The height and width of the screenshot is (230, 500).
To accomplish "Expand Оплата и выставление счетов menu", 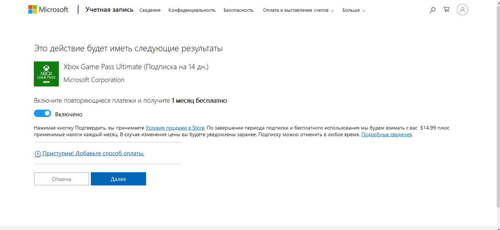I will click(298, 10).
